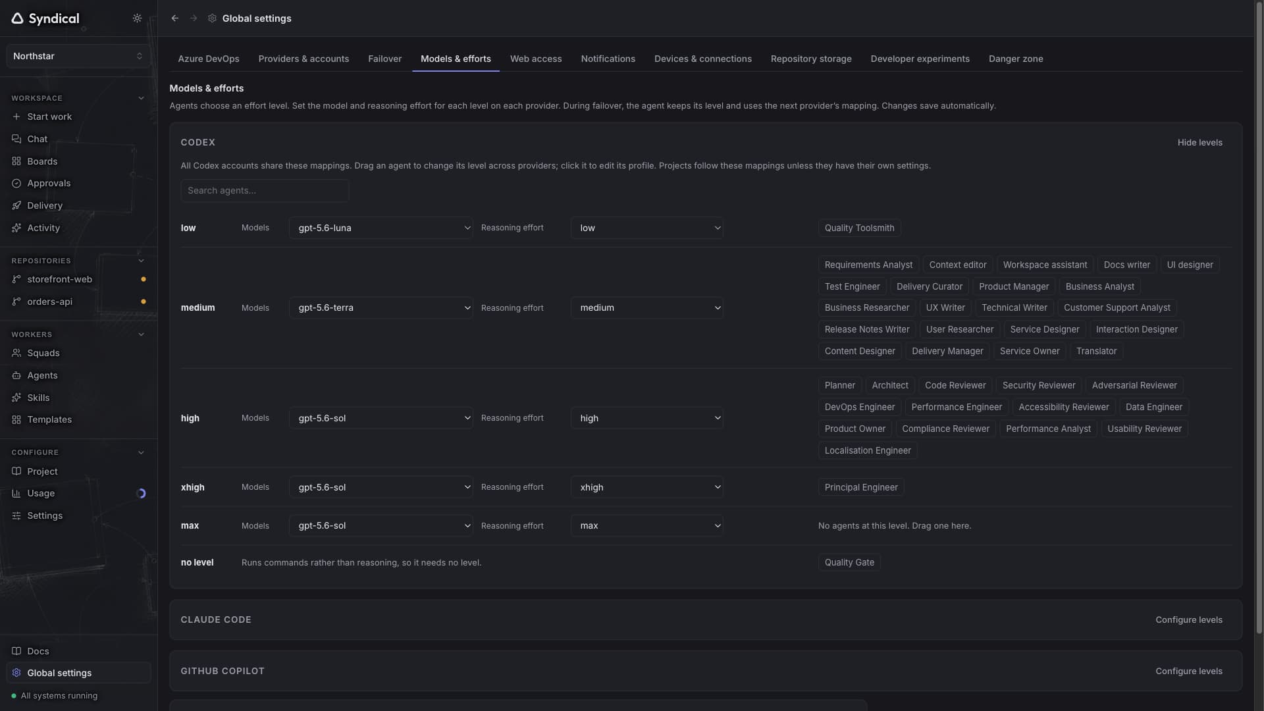Open Activity from the sidebar
This screenshot has height=711, width=1264.
coord(78,228)
